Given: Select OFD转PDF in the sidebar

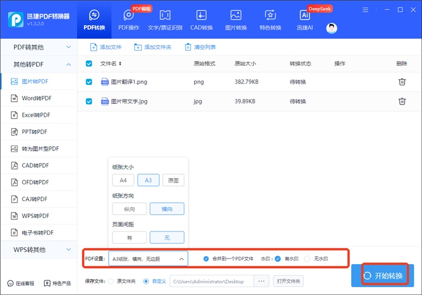Looking at the screenshot, I should 39,182.
